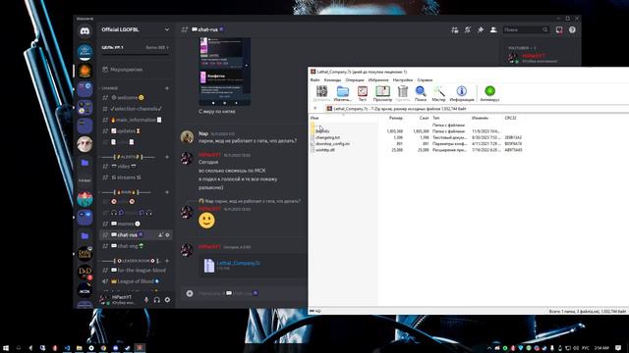This screenshot has height=353, width=629.
Task: Toggle headphones deafen in Discord user panel
Action: pyautogui.click(x=157, y=299)
